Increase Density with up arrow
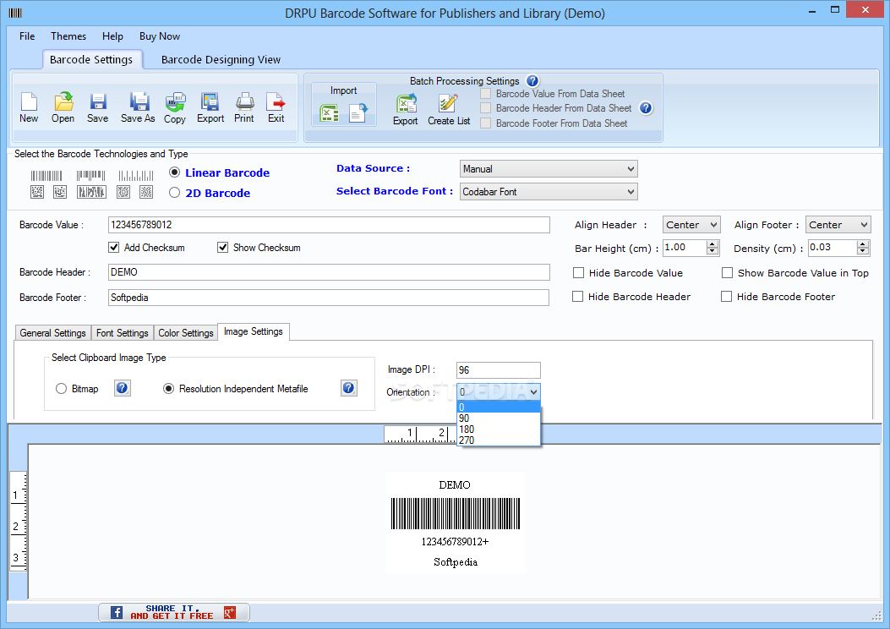The width and height of the screenshot is (890, 629). pyautogui.click(x=863, y=244)
